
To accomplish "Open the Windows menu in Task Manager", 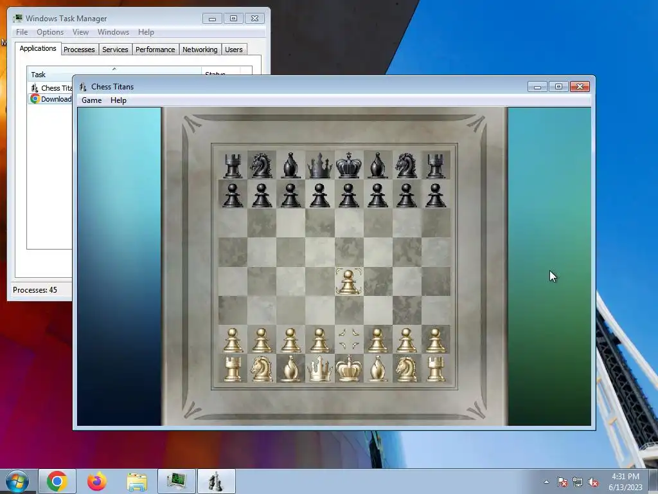I will coord(113,32).
